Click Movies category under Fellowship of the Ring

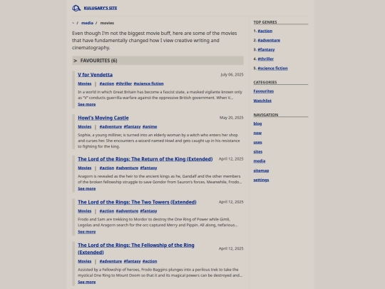pyautogui.click(x=84, y=261)
